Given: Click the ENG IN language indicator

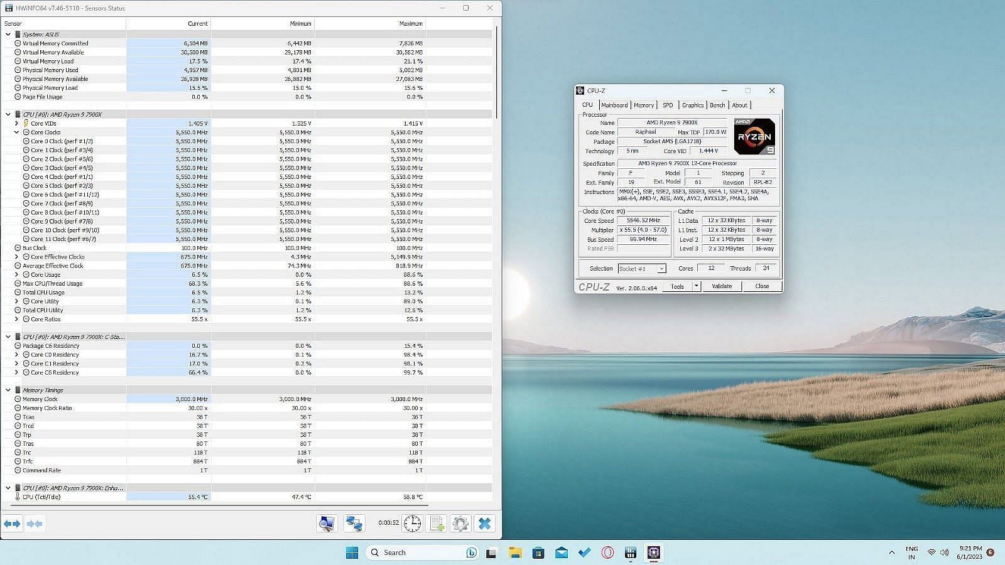Looking at the screenshot, I should (x=911, y=552).
